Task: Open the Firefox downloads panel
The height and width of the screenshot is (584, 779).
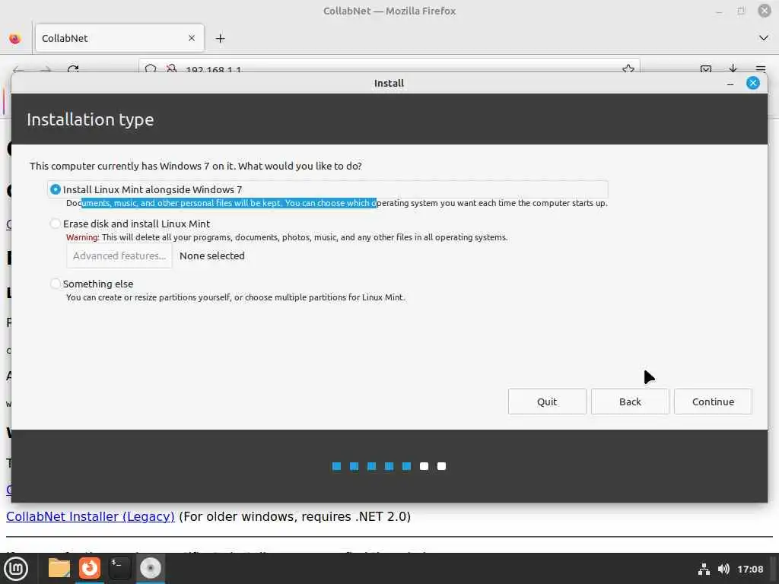Action: point(733,69)
